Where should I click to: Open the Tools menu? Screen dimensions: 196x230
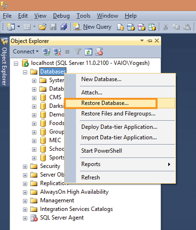click(x=83, y=16)
